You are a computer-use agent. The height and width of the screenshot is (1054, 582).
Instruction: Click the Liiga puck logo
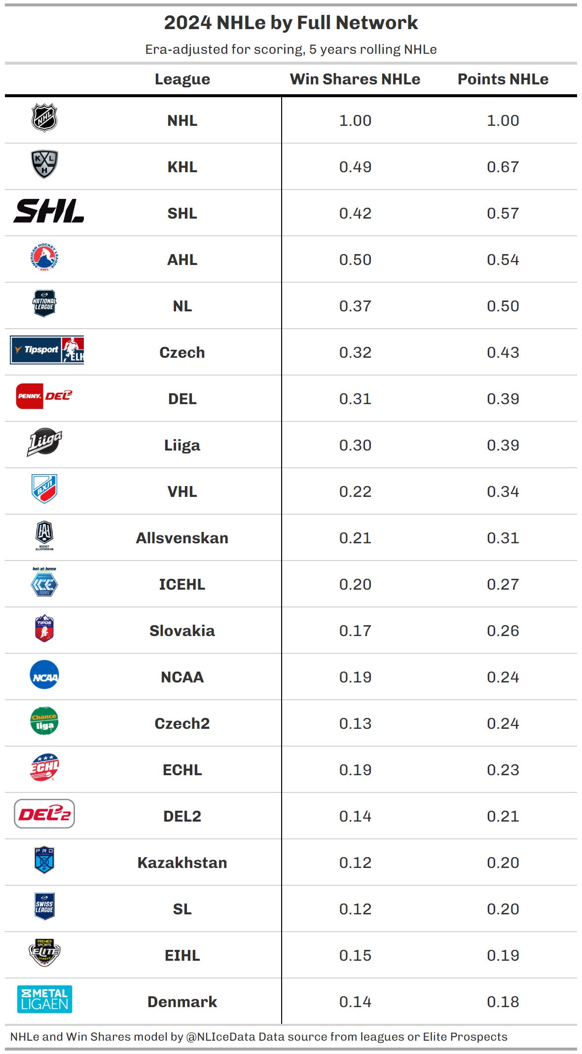44,442
